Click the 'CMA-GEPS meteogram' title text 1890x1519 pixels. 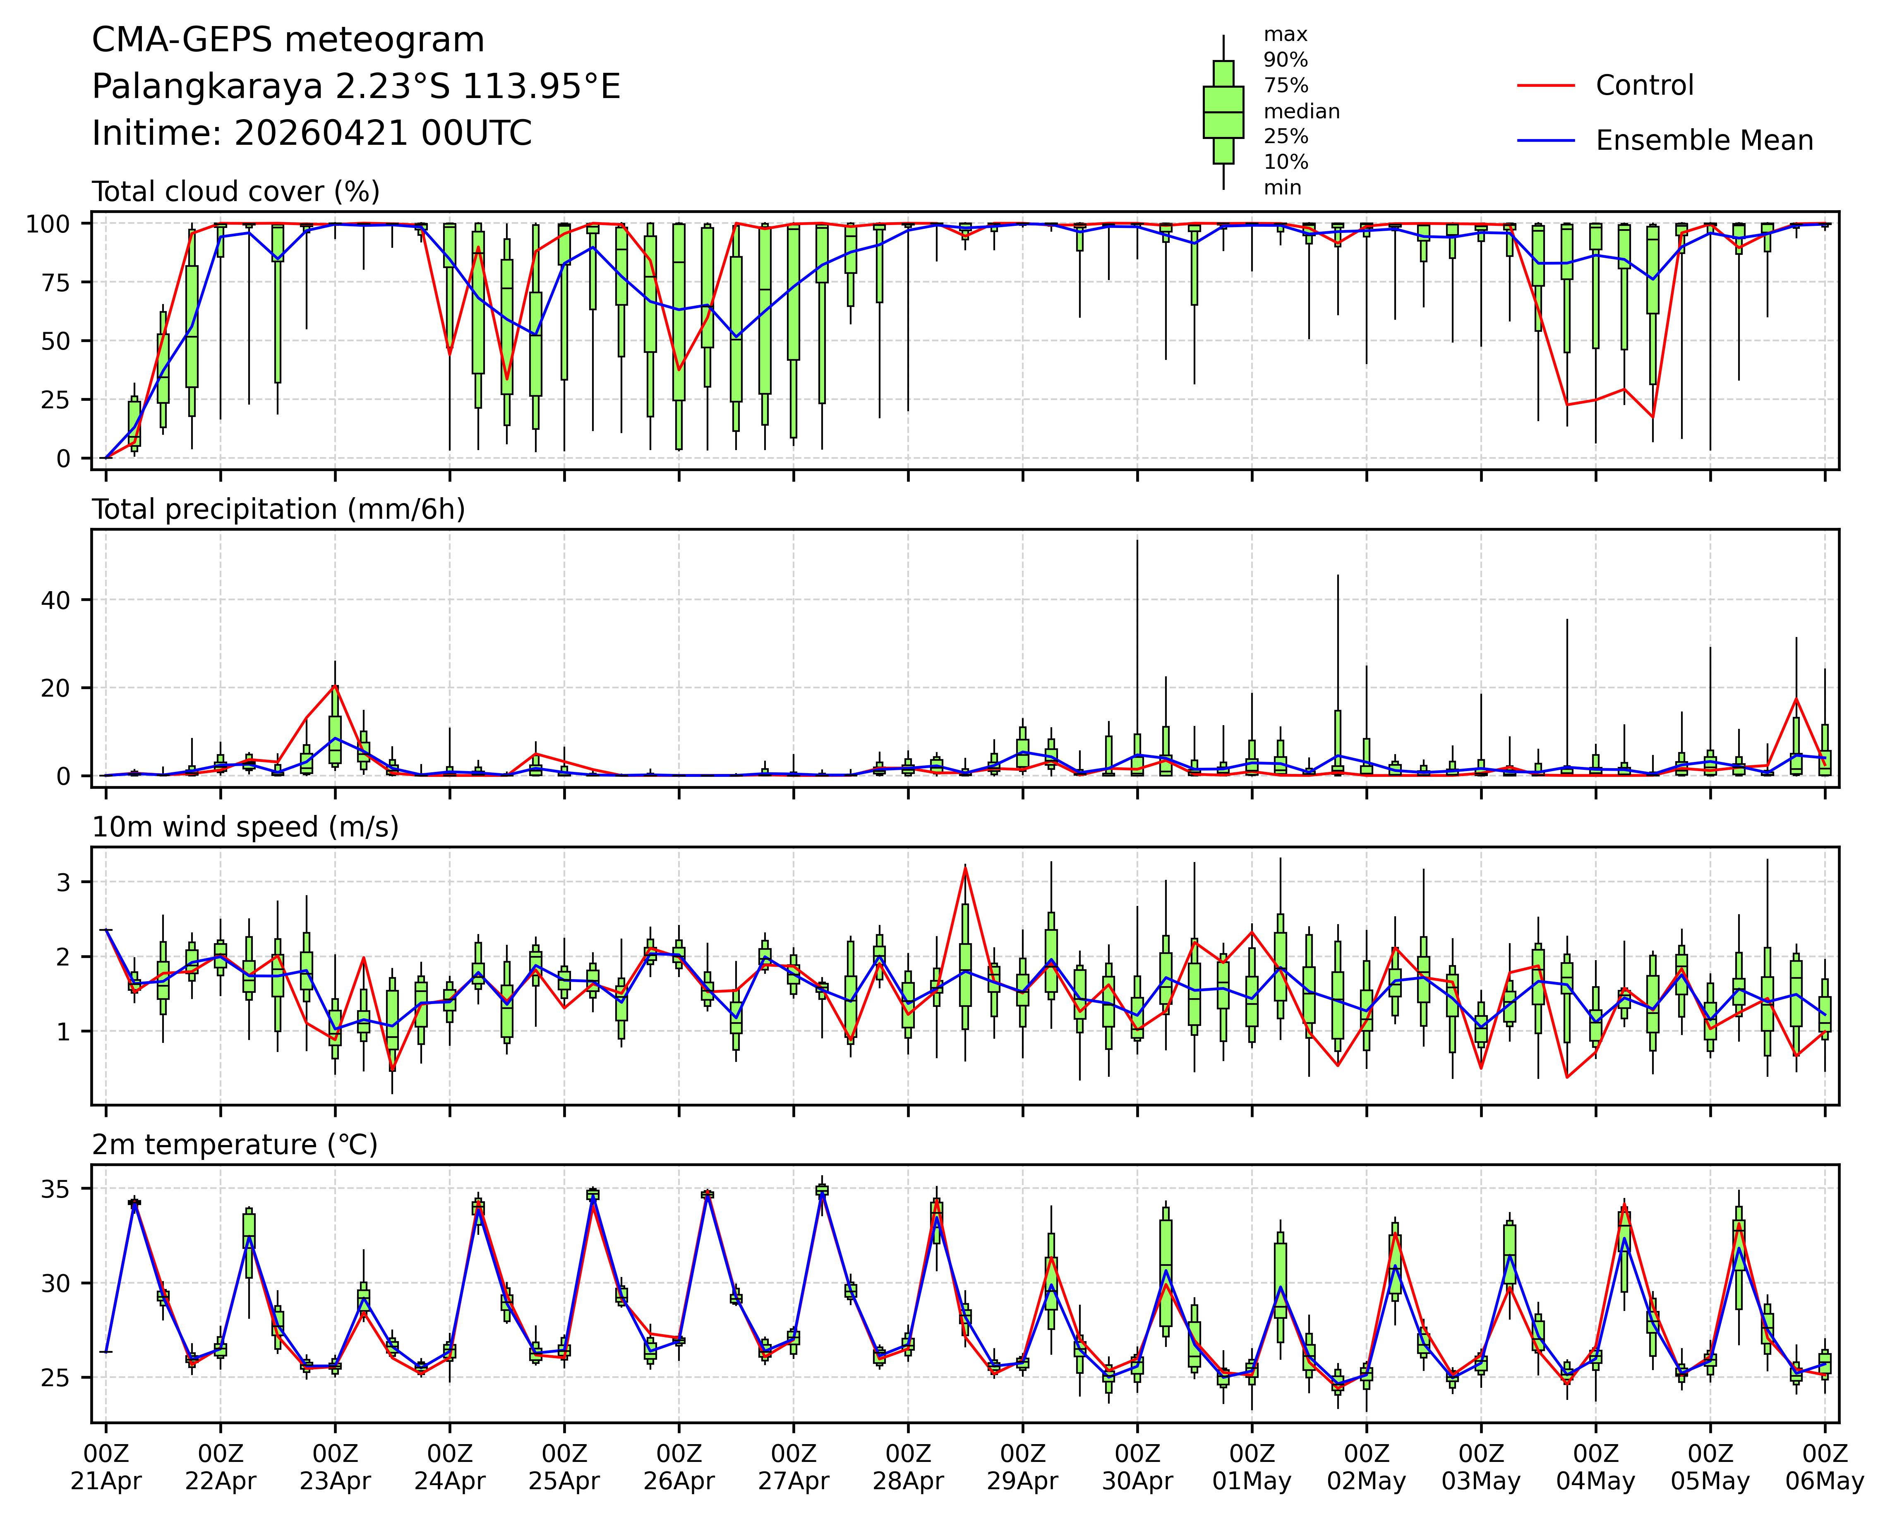coord(288,40)
